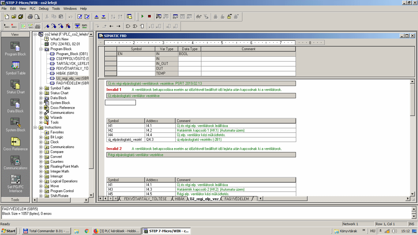418x235 pixels.
Task: Switch to Total Commander taskbar button
Action: pos(47,231)
